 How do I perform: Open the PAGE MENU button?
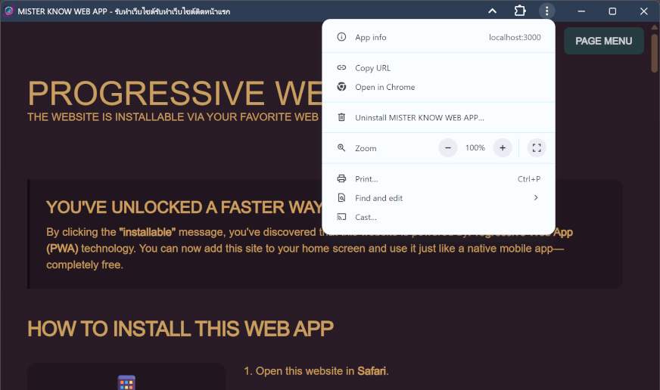pyautogui.click(x=603, y=41)
